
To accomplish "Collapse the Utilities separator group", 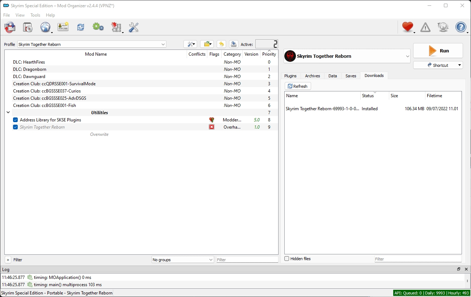I will click(8, 113).
